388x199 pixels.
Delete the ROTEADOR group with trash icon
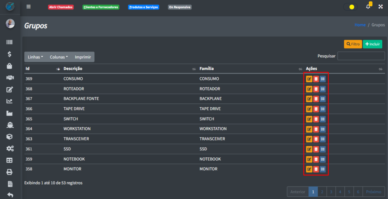(316, 89)
